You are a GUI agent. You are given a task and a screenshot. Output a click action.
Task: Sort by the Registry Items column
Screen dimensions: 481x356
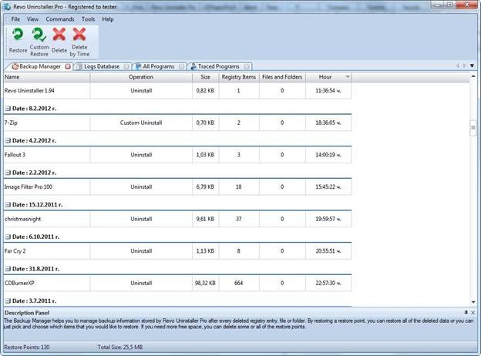[x=238, y=77]
